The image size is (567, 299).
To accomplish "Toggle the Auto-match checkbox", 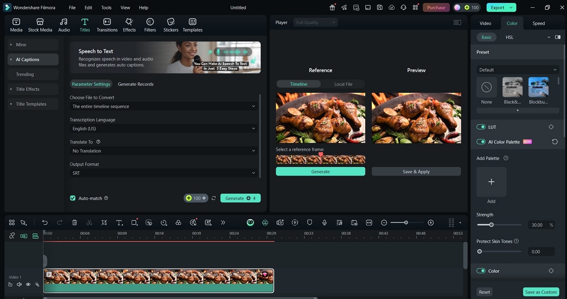I will pyautogui.click(x=73, y=198).
